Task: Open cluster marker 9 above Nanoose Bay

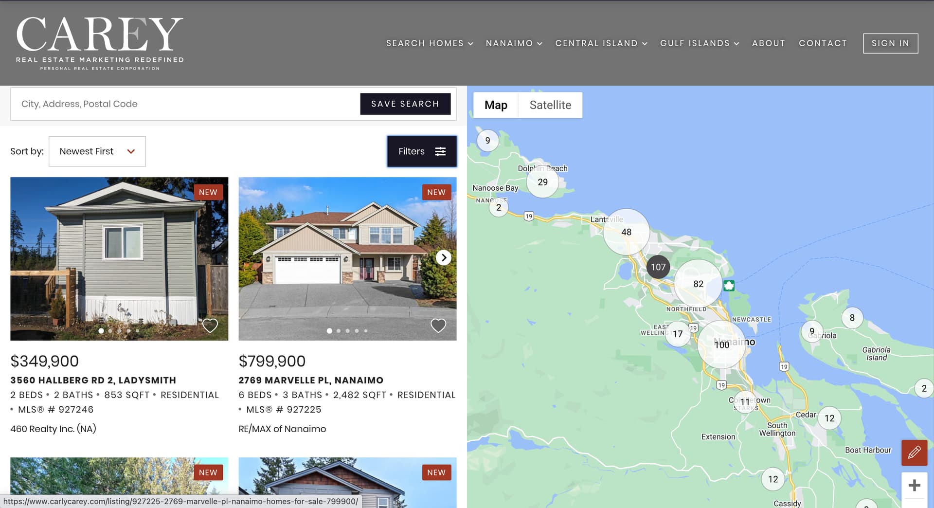Action: (x=487, y=141)
